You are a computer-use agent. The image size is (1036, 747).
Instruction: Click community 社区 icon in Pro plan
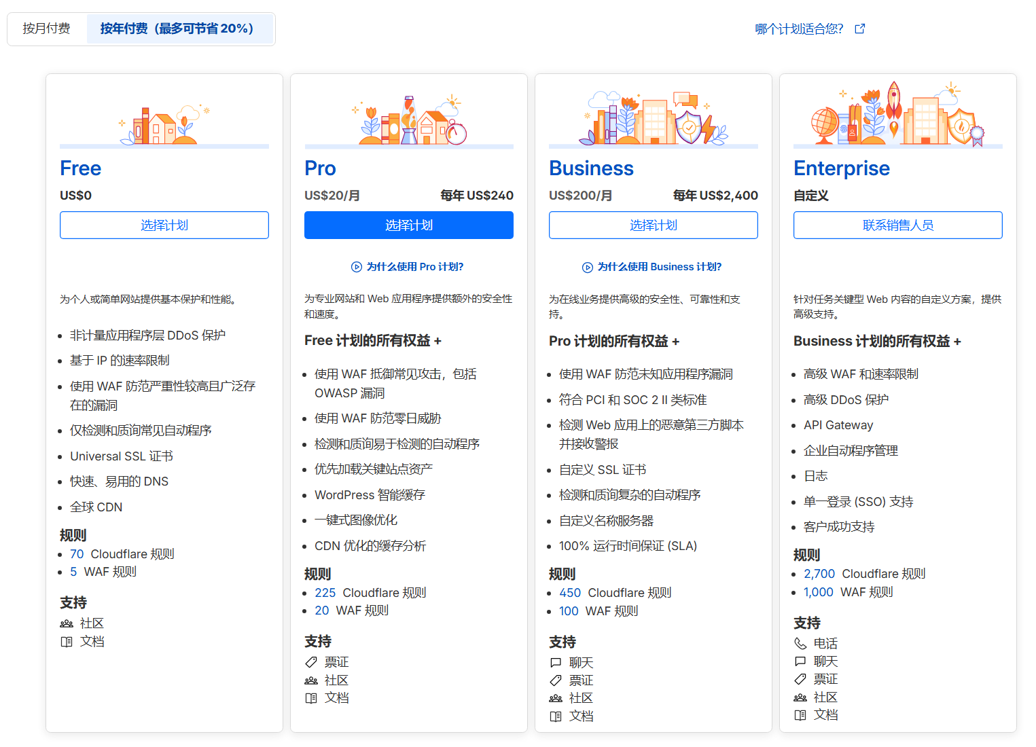click(x=311, y=680)
